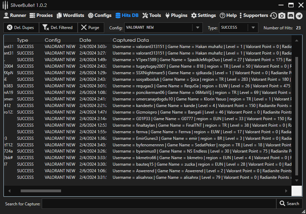Viewport: 306px width, 214px height.
Task: Click the Telegram paper plane icon
Action: tap(299, 16)
